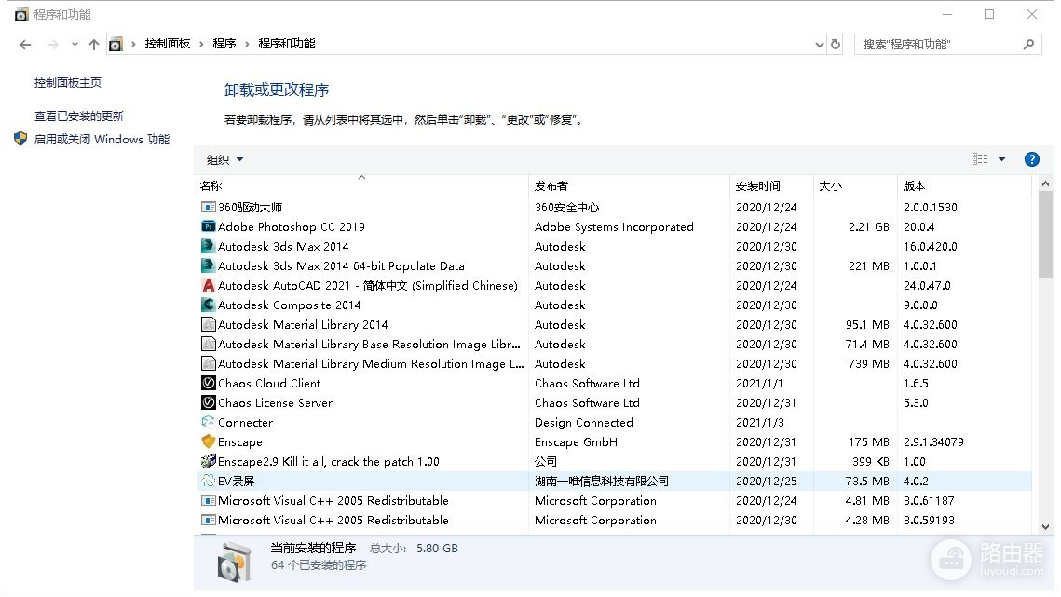Click the refresh icon in address bar
The height and width of the screenshot is (597, 1061).
coord(836,44)
